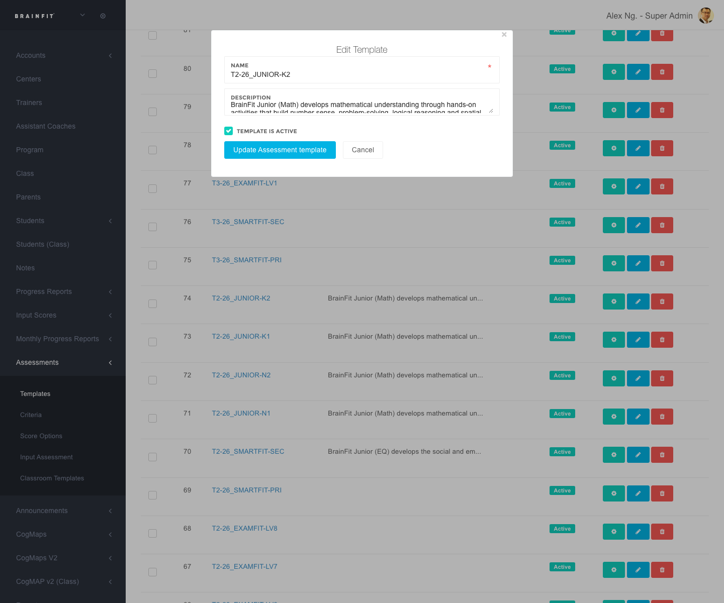Edit the T2-26_SMARTFIT-PRI template
The width and height of the screenshot is (724, 603).
pyautogui.click(x=638, y=493)
